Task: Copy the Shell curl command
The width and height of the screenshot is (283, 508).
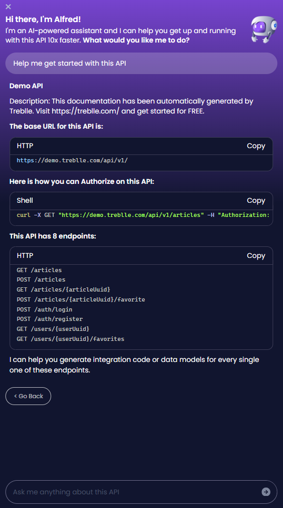Action: [256, 201]
